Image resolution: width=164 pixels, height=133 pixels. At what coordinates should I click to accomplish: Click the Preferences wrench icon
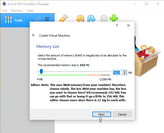[x=63, y=18]
